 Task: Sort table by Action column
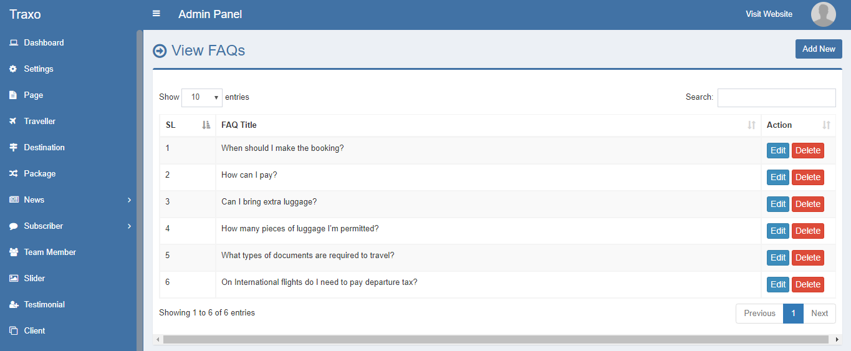point(798,125)
